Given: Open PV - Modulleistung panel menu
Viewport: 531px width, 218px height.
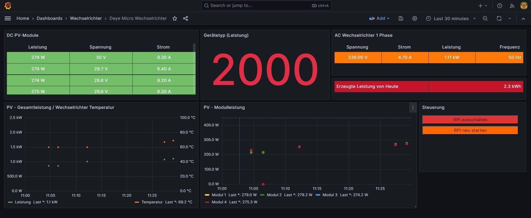Looking at the screenshot, I should 413,107.
